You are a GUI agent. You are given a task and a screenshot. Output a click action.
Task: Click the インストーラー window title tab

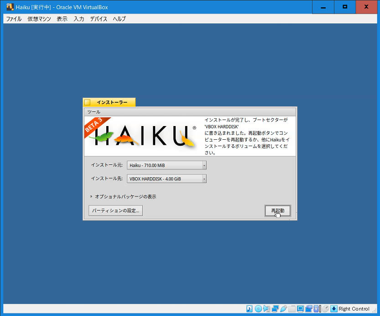click(x=109, y=102)
